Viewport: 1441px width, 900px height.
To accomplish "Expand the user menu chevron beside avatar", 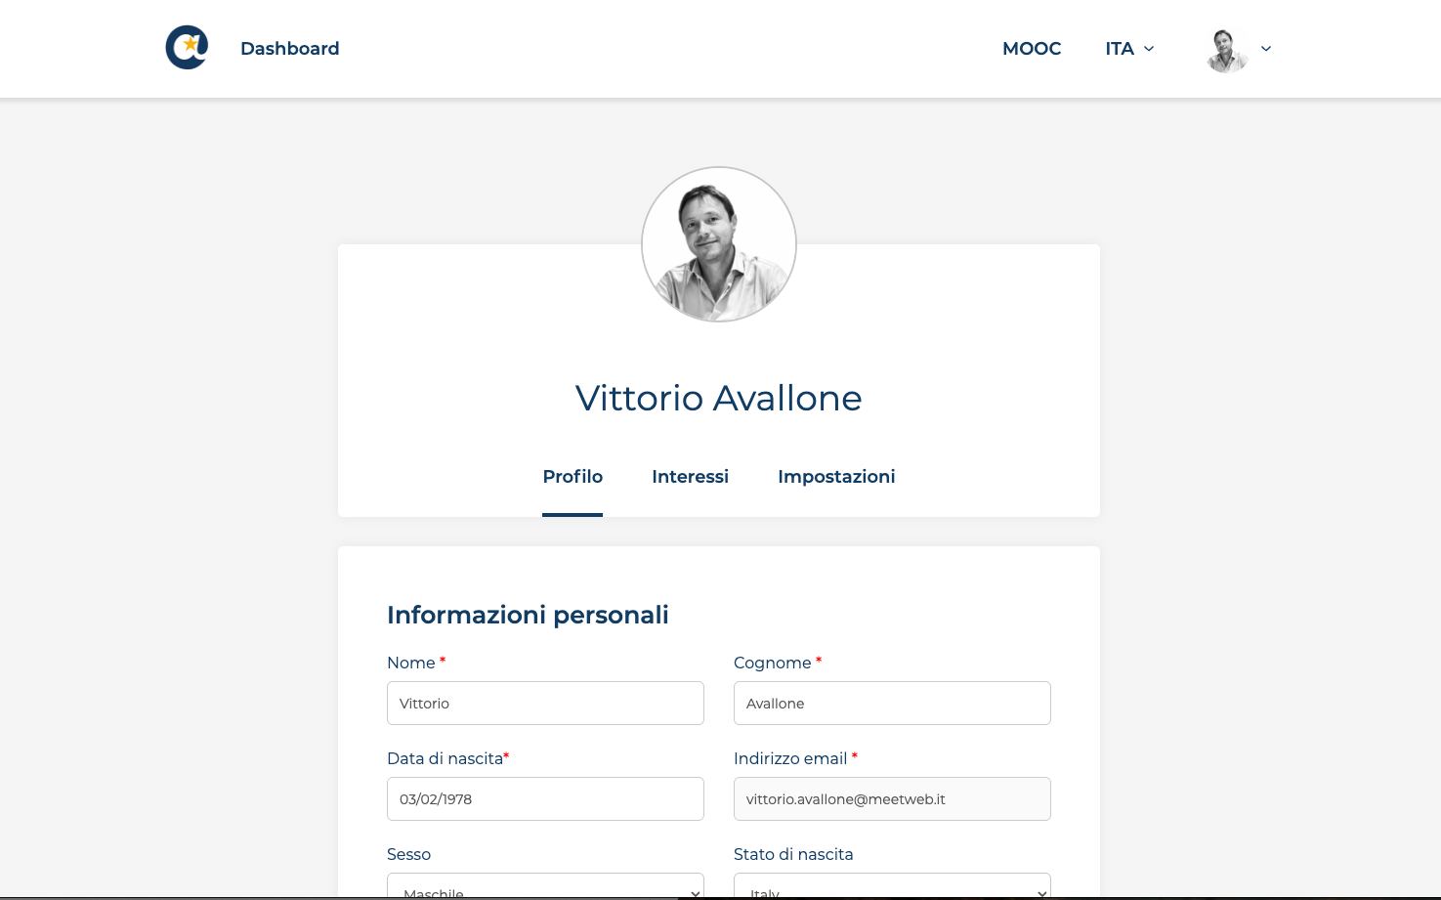I will tap(1266, 49).
